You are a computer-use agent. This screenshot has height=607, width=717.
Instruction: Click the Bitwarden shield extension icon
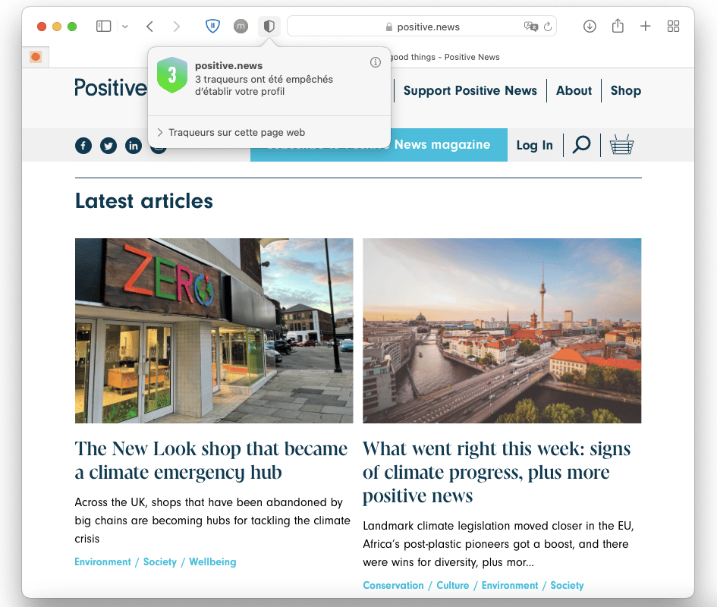click(212, 26)
